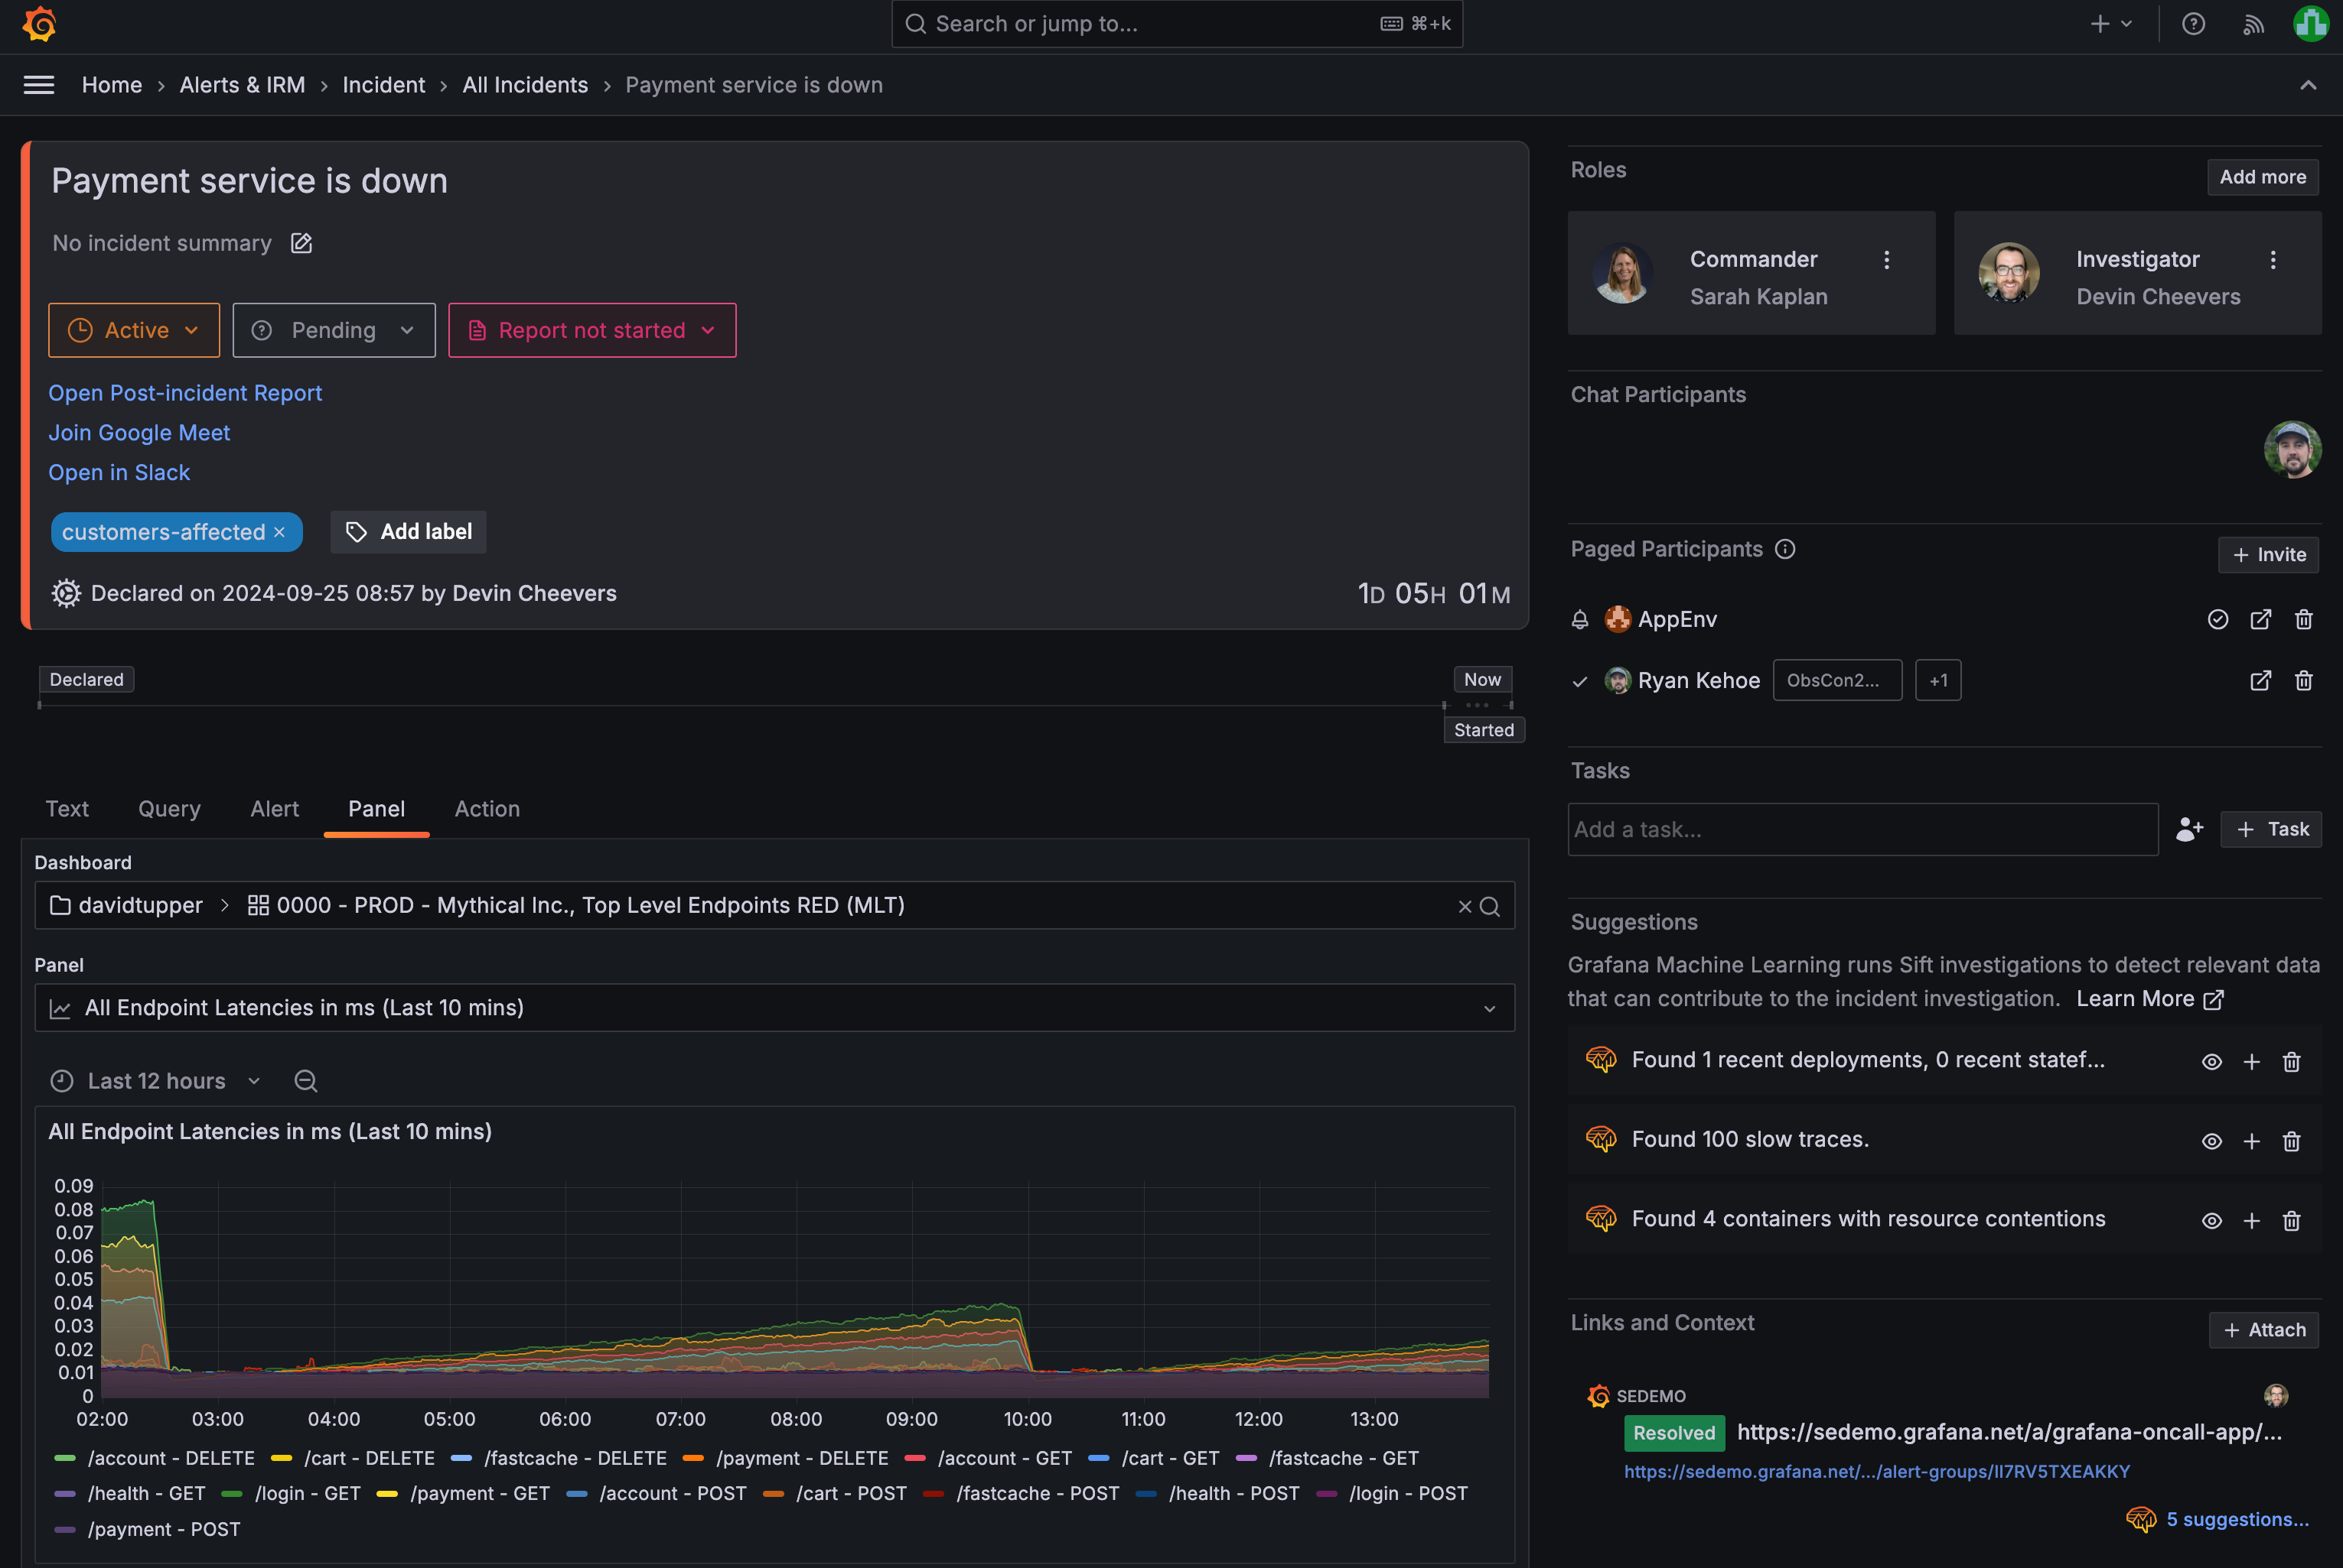Open the help menu via question mark icon

coord(2193,24)
